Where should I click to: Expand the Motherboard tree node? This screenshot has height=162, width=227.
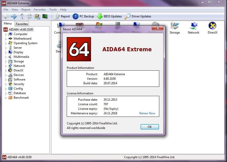6,39
